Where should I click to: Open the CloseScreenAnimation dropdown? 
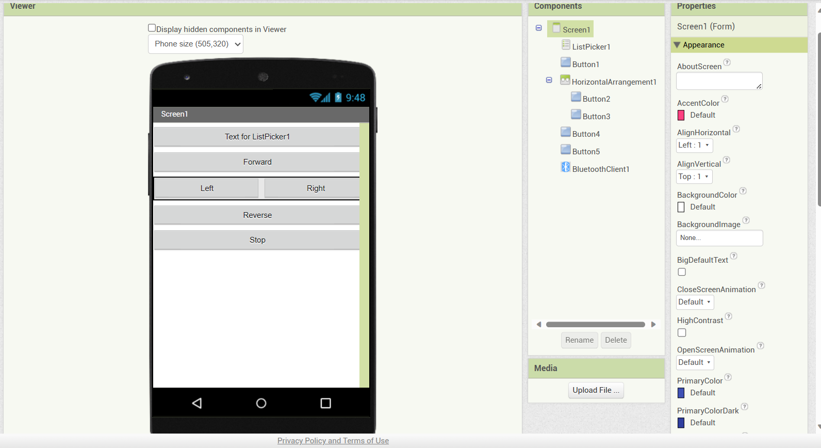(x=695, y=302)
